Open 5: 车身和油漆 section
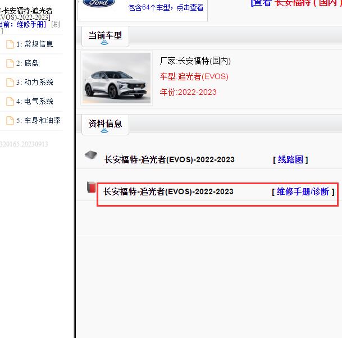The width and height of the screenshot is (342, 338). coord(38,120)
